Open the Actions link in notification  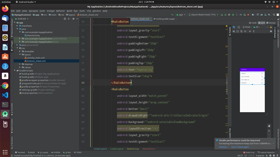tap(224, 147)
